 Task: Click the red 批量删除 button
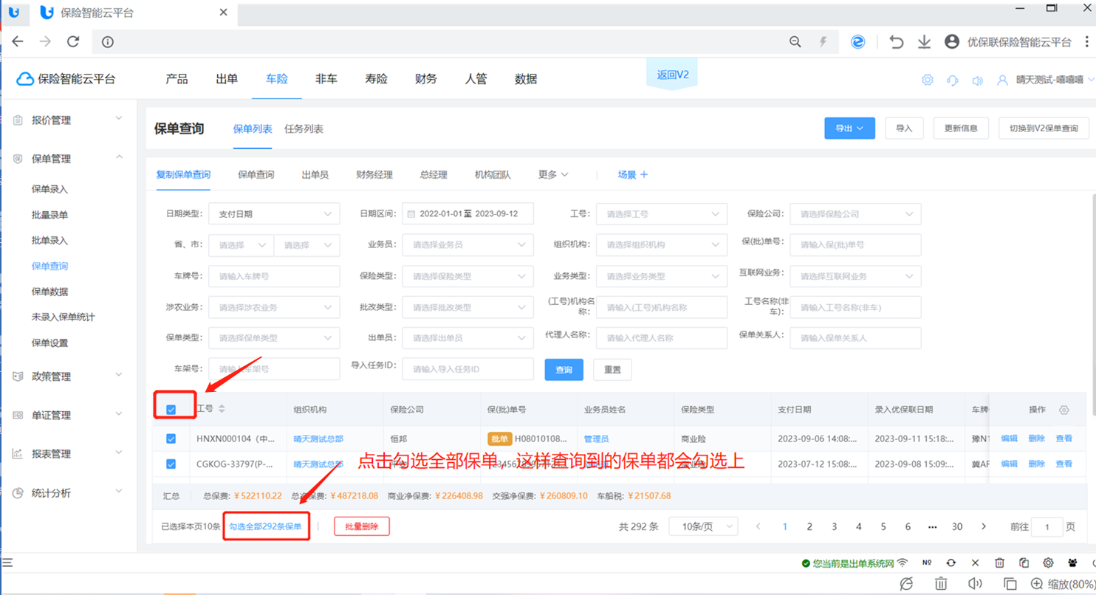coord(362,526)
